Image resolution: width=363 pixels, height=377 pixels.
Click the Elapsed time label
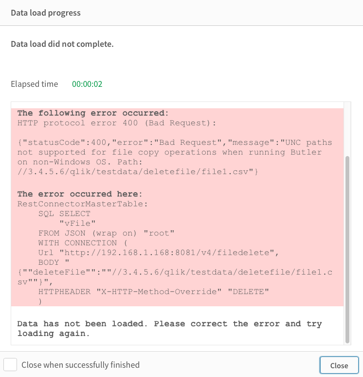[x=34, y=84]
